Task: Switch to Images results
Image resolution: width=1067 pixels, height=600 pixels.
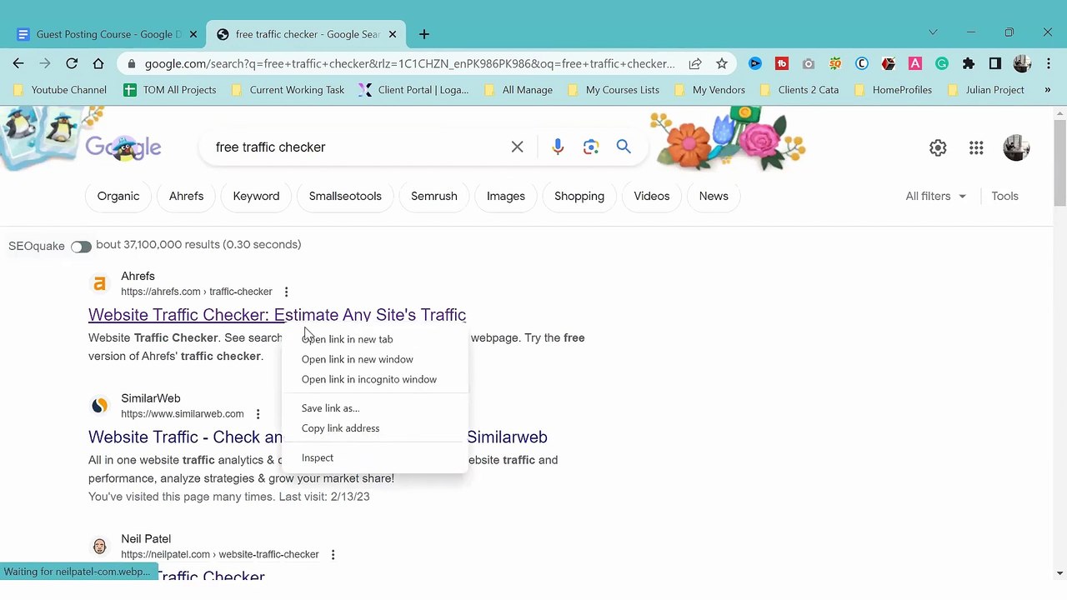Action: pyautogui.click(x=506, y=196)
